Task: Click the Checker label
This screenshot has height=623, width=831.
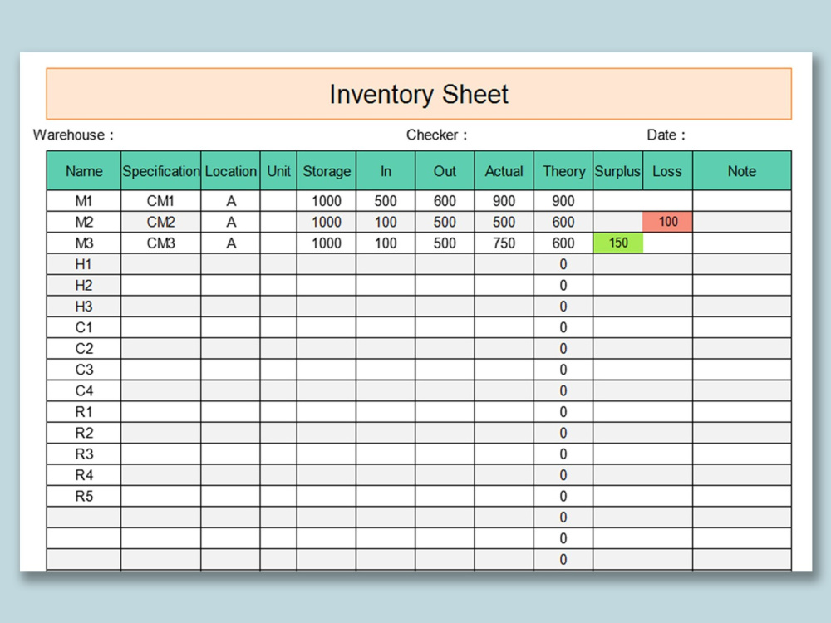Action: coord(437,135)
